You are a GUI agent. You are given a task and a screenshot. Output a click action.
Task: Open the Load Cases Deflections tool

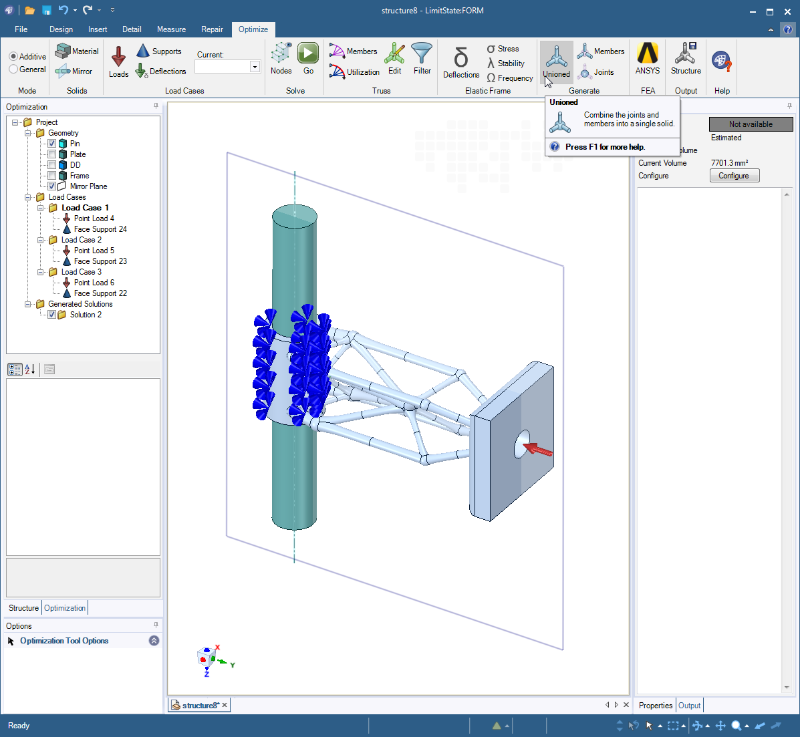point(160,71)
